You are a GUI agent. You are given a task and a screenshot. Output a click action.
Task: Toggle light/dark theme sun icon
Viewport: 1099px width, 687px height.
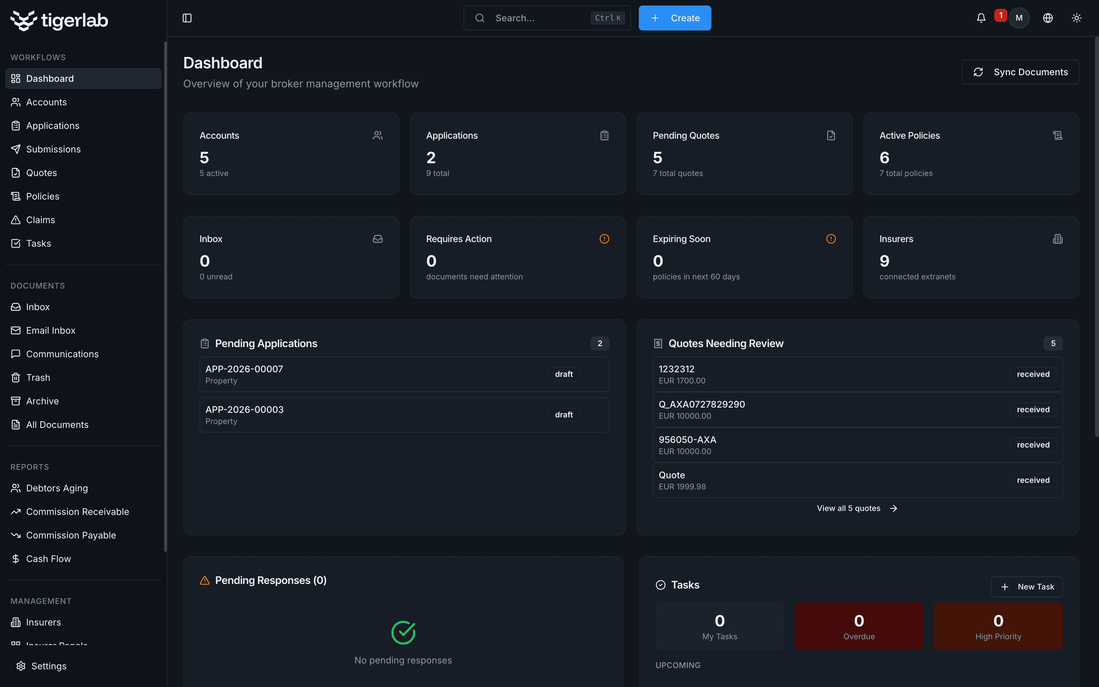coord(1076,18)
